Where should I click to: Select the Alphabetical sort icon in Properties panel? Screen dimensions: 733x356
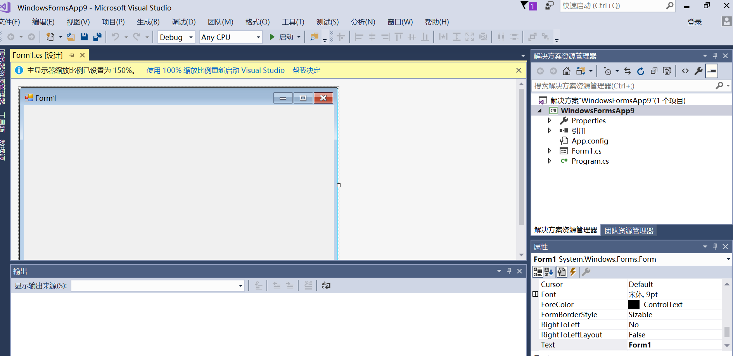coord(548,272)
